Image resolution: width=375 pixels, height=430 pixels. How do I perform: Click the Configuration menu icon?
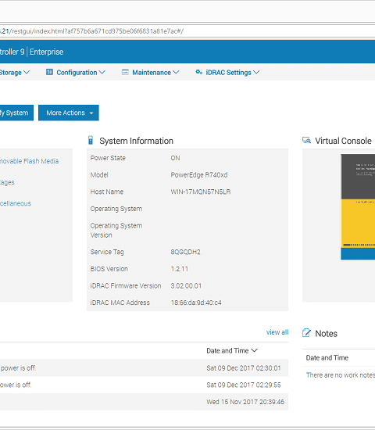coord(49,72)
